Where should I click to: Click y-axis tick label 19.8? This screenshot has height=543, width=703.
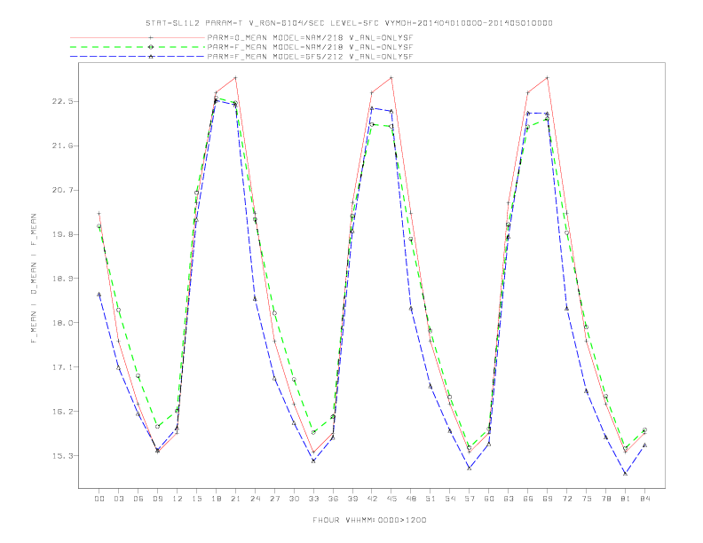62,235
